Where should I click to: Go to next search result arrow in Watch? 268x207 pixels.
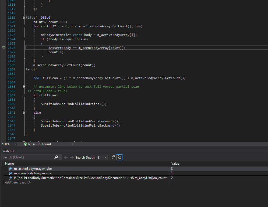coord(72,157)
